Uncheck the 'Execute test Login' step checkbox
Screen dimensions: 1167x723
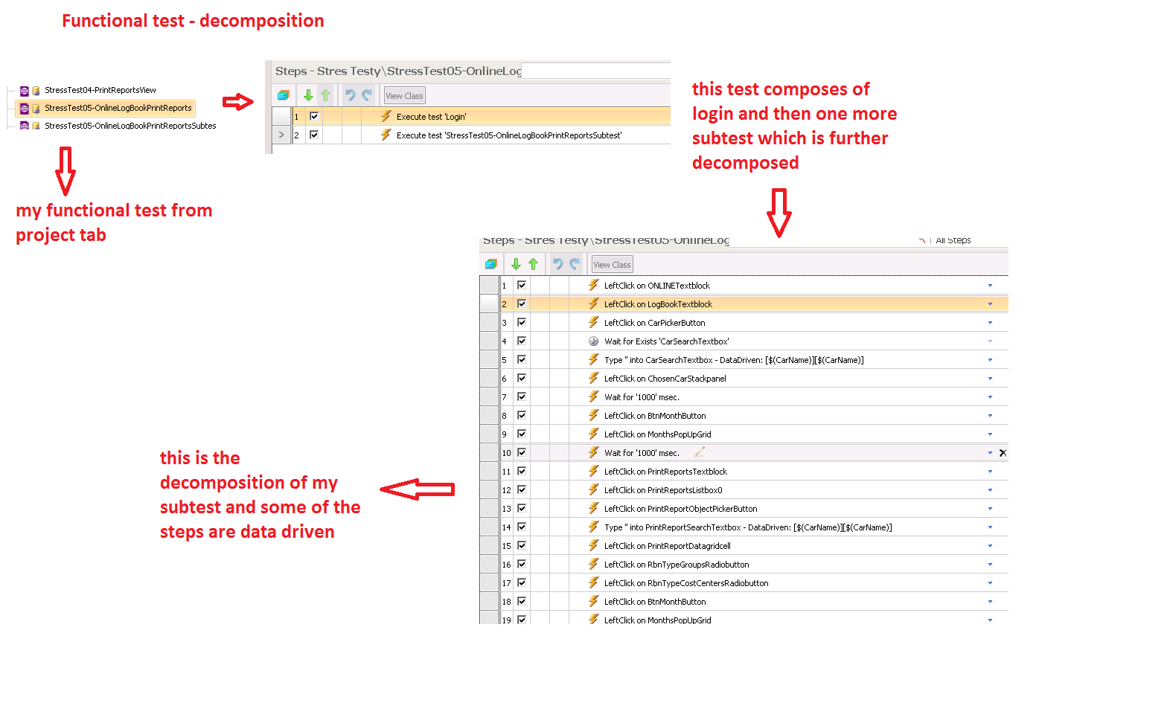point(314,116)
